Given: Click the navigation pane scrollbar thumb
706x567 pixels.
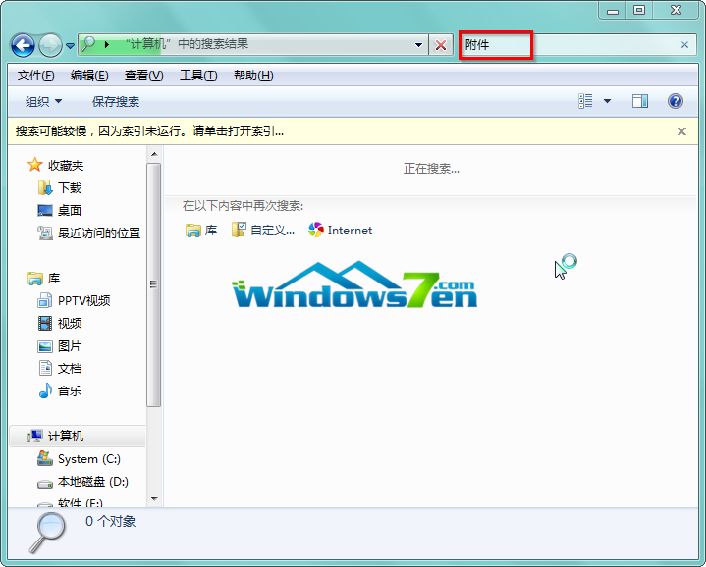Looking at the screenshot, I should pos(153,284).
